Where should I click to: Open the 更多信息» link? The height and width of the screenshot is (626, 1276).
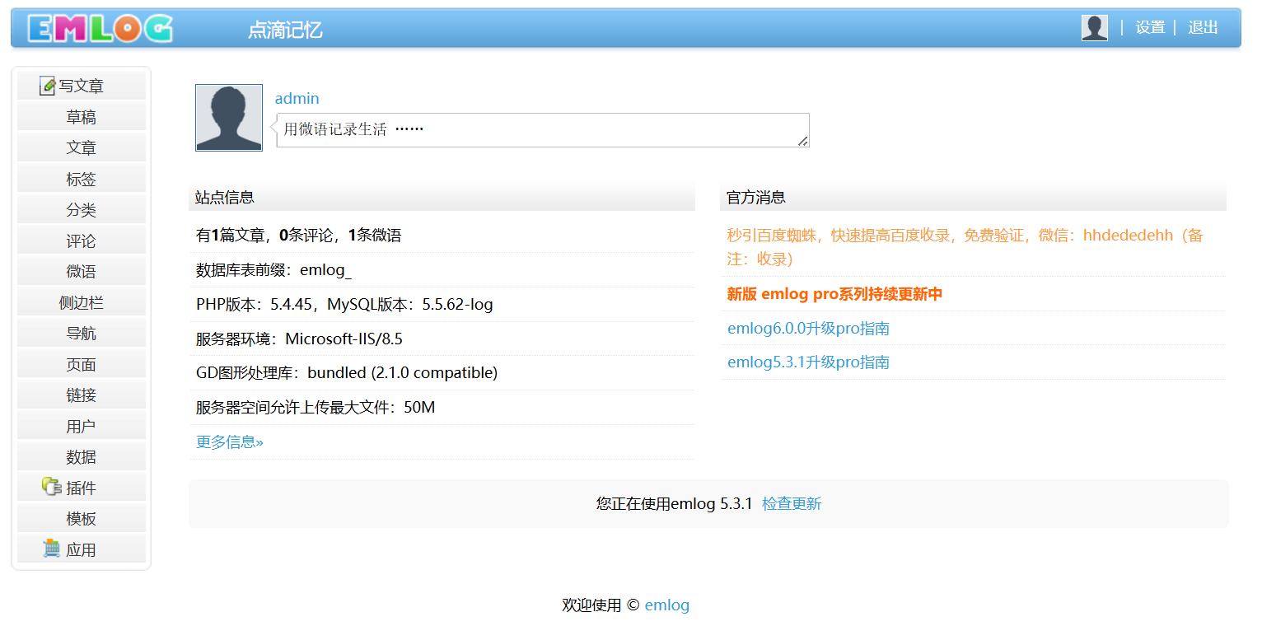[230, 442]
